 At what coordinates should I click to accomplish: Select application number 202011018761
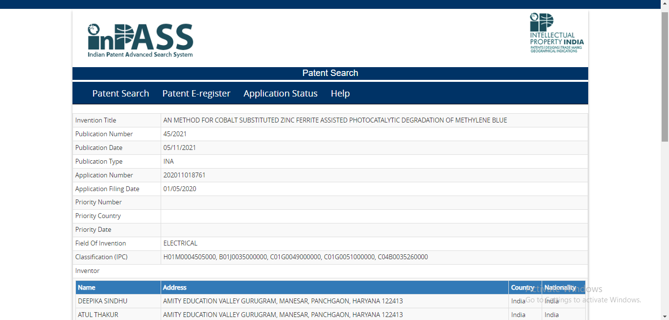click(184, 175)
